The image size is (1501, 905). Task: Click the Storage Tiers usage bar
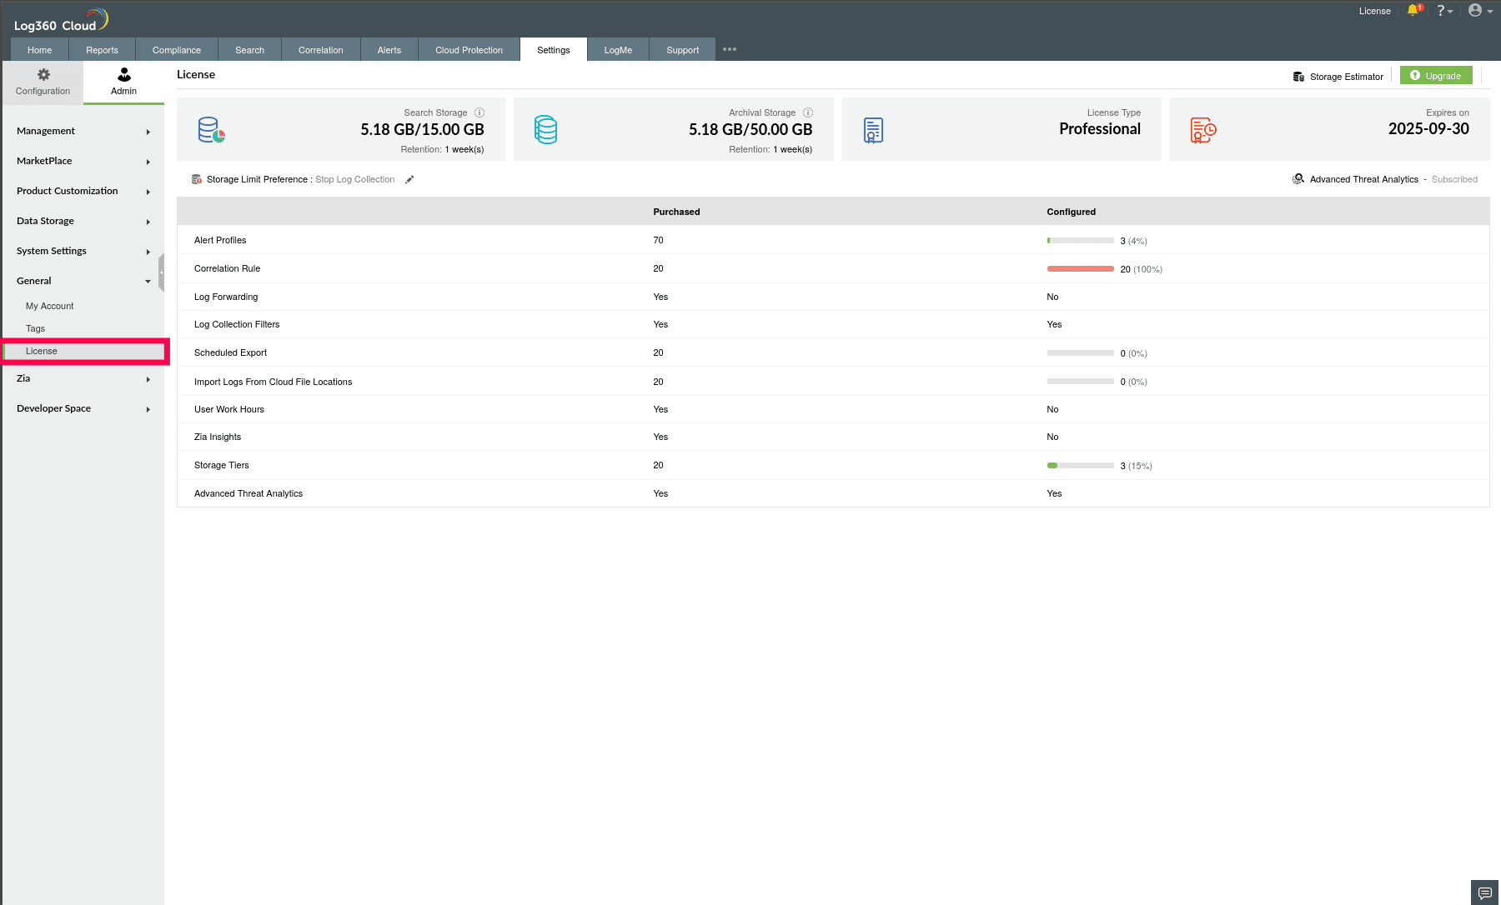click(1081, 466)
